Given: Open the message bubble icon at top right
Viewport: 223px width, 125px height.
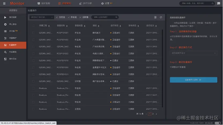Looking at the screenshot, I should click(x=219, y=3).
